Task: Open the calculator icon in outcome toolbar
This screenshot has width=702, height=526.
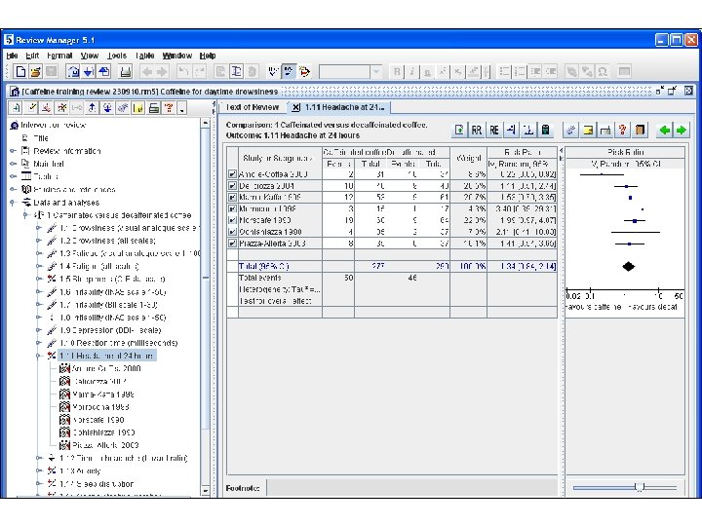Action: click(546, 131)
